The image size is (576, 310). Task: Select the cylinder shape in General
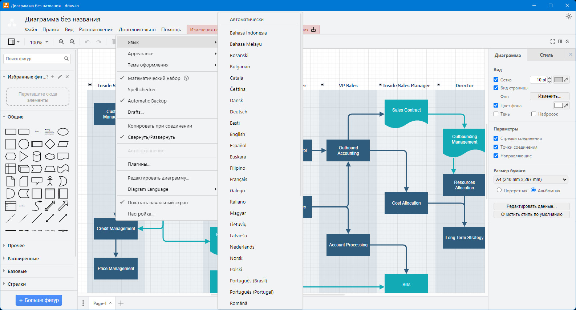pos(37,156)
